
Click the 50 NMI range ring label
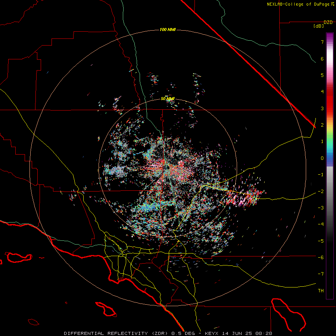pos(168,99)
